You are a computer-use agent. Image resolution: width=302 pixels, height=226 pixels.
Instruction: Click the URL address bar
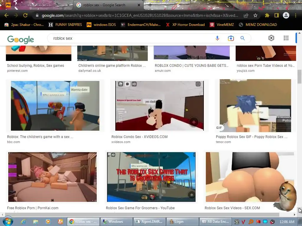(140, 15)
